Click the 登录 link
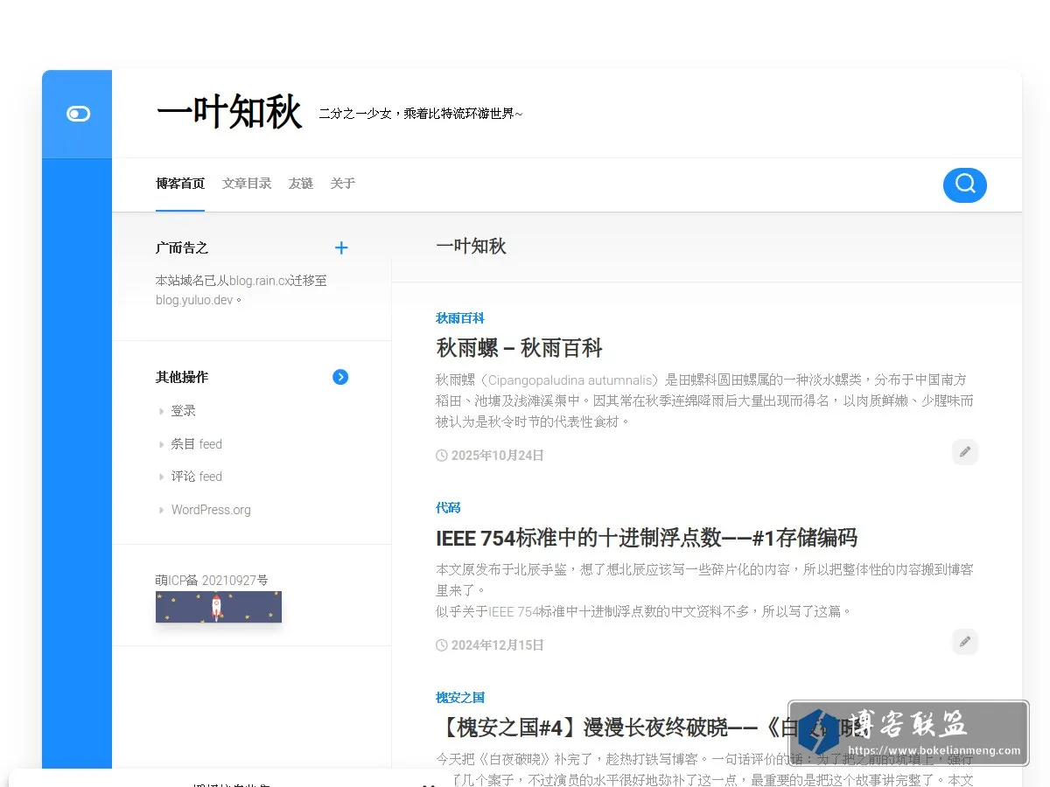The image size is (1050, 787). coord(184,411)
